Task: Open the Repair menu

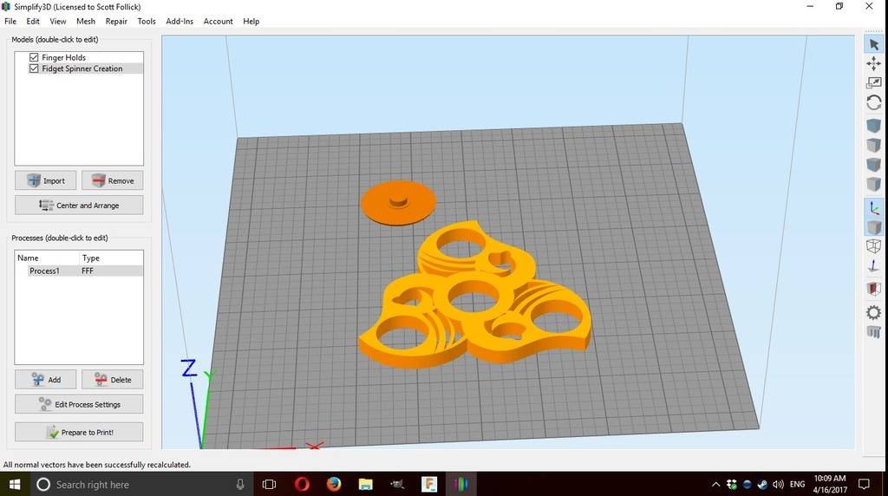Action: pos(116,21)
